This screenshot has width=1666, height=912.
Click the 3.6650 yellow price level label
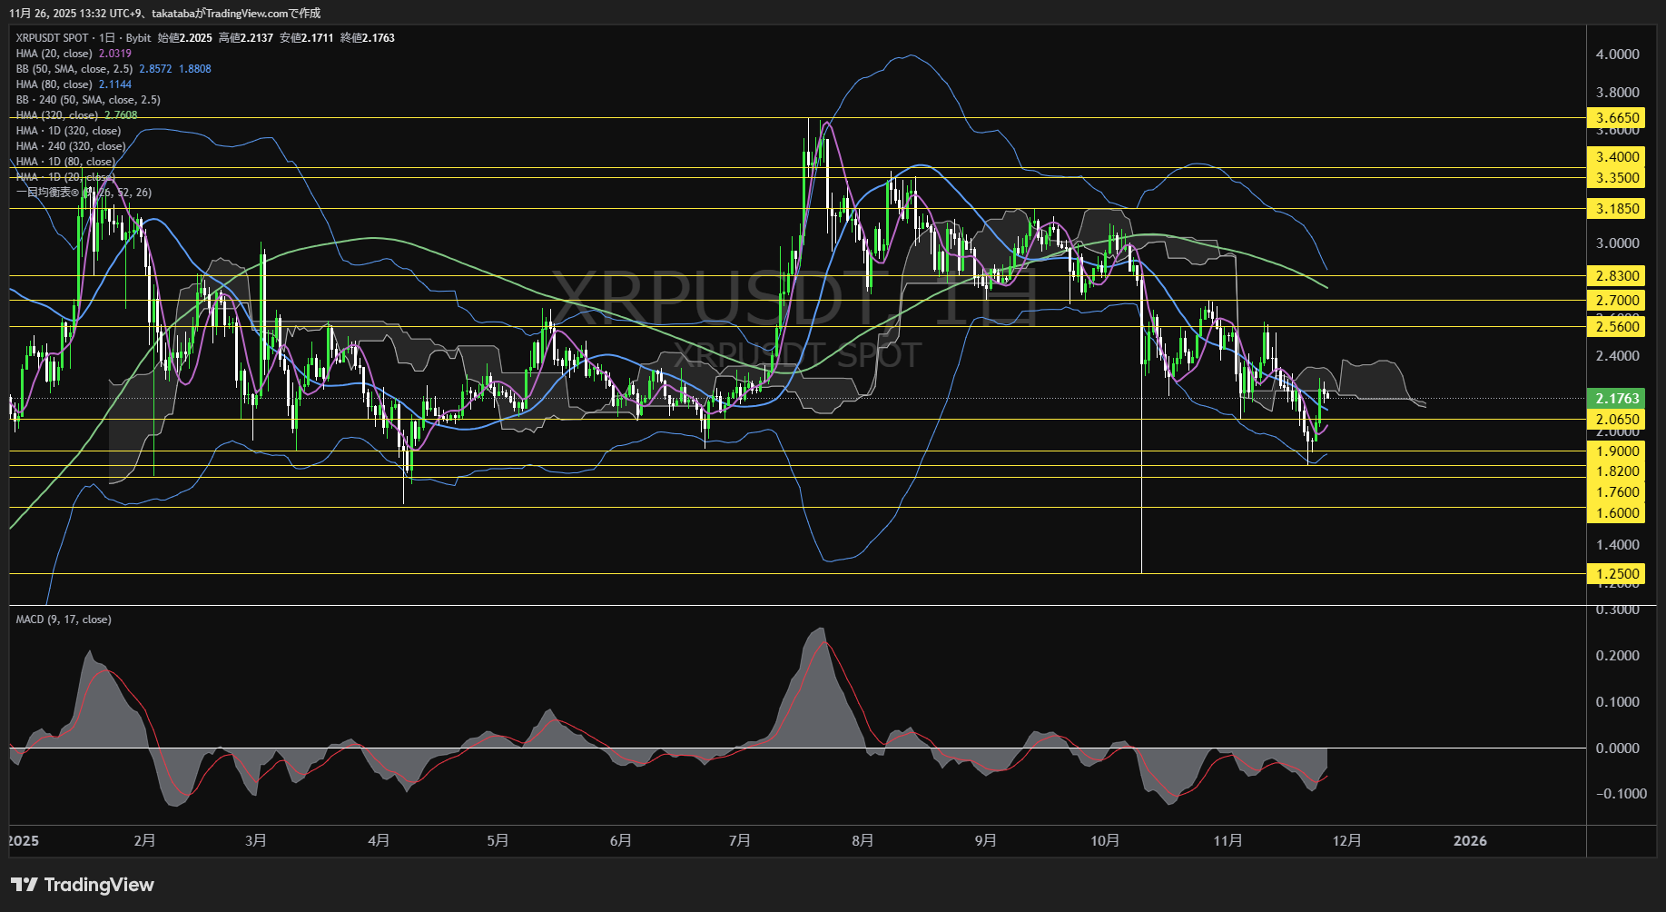1618,118
